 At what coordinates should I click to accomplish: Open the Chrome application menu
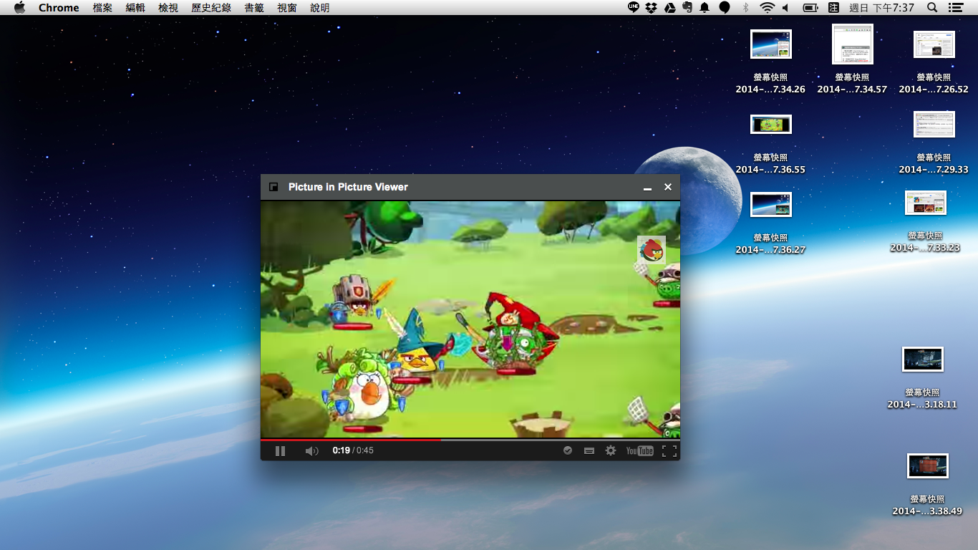pos(59,8)
